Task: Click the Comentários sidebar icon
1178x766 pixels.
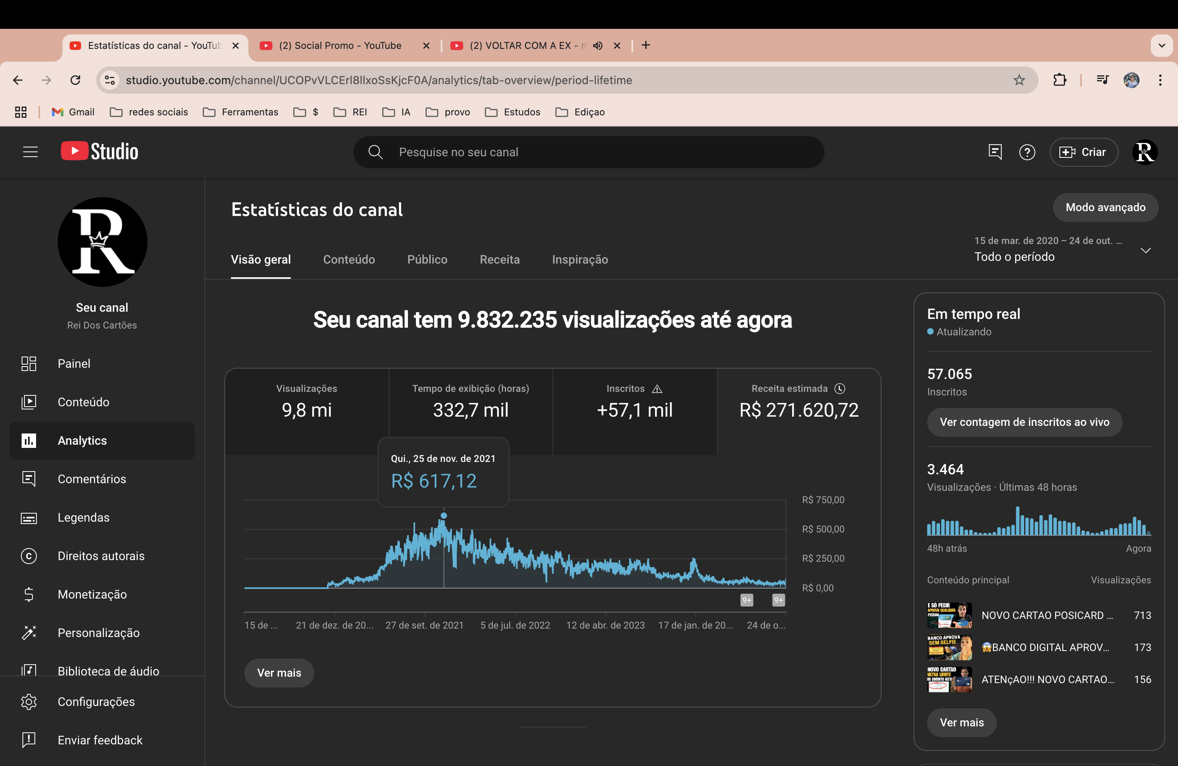Action: 29,479
